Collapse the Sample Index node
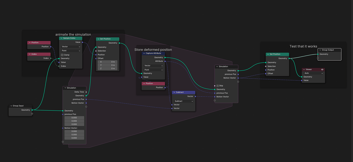The image size is (353, 162). pyautogui.click(x=61, y=38)
